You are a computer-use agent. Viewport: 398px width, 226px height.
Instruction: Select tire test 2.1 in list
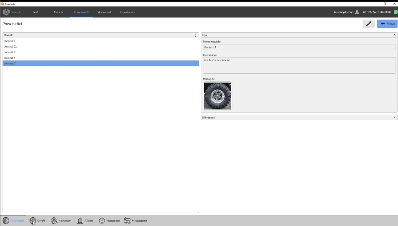click(11, 47)
